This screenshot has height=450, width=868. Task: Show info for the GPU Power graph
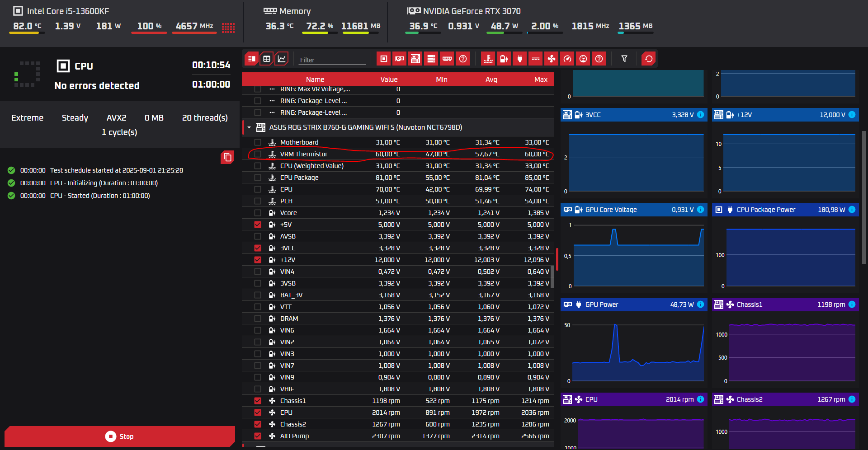(x=701, y=305)
